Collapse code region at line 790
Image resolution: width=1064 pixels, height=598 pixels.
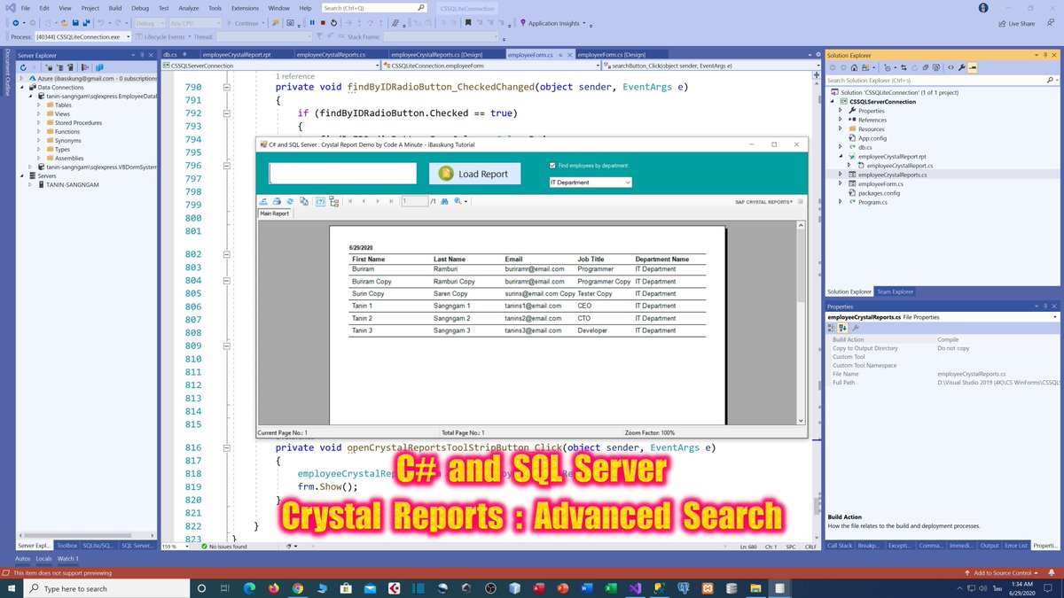point(226,88)
